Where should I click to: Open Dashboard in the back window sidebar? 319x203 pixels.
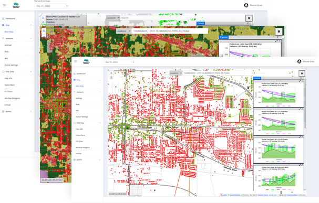(x=11, y=18)
